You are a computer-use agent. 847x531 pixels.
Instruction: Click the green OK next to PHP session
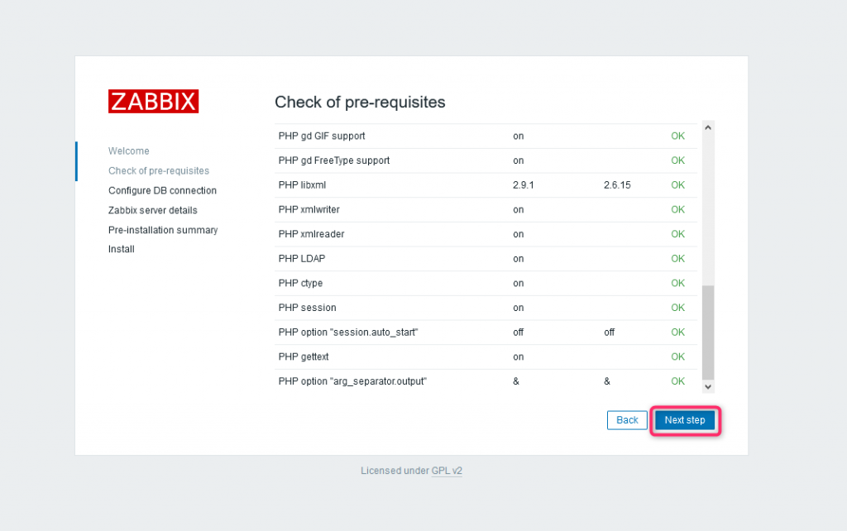[x=677, y=307]
